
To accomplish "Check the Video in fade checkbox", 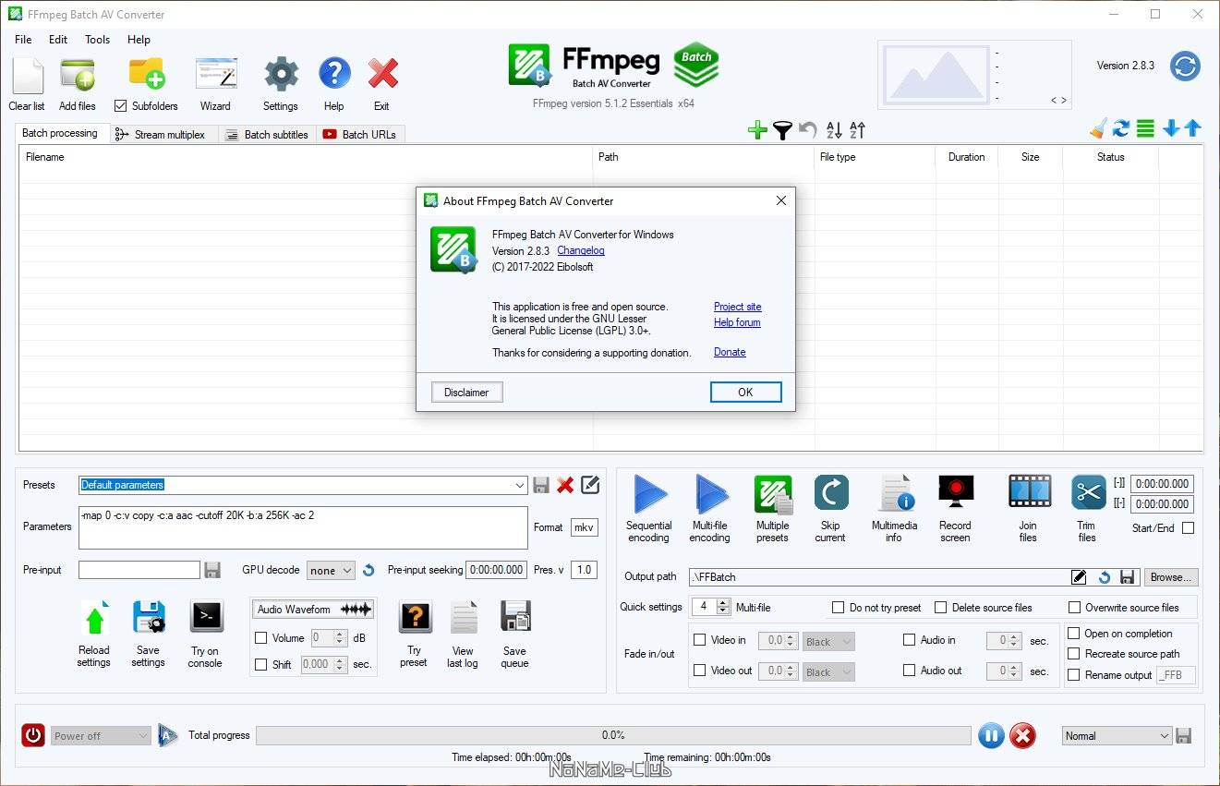I will tap(700, 639).
